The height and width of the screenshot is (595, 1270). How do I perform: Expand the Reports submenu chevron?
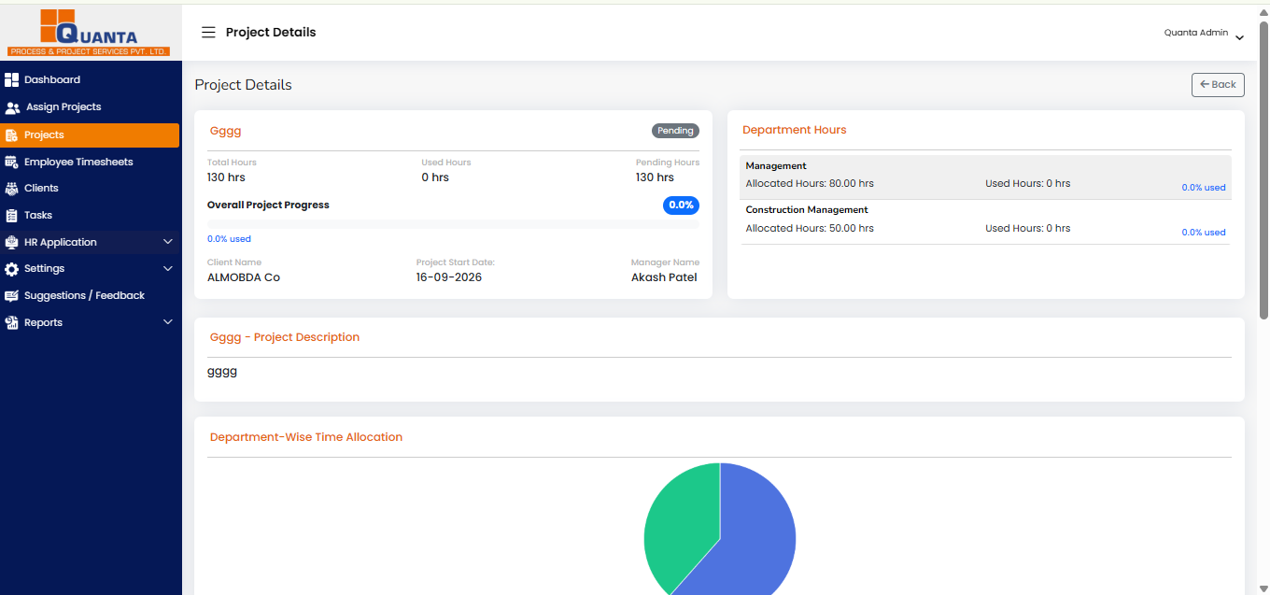pos(168,322)
